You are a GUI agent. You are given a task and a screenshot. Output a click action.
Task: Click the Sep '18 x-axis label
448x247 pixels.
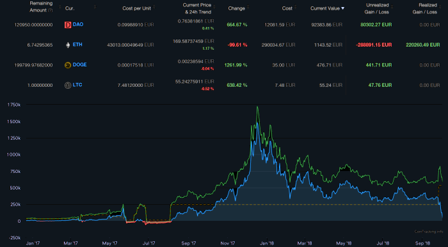pyautogui.click(x=422, y=243)
